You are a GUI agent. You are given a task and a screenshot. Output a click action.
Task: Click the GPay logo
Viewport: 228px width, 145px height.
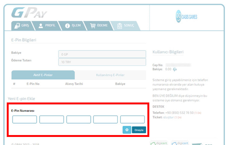(x=29, y=13)
